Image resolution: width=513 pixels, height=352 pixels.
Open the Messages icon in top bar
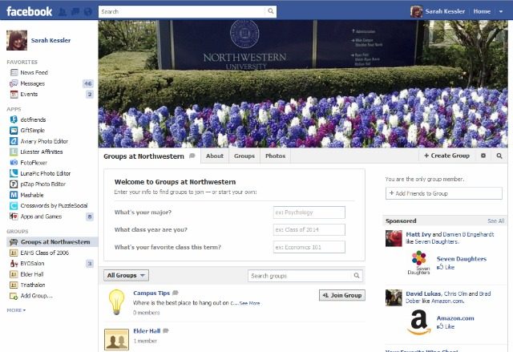(75, 12)
